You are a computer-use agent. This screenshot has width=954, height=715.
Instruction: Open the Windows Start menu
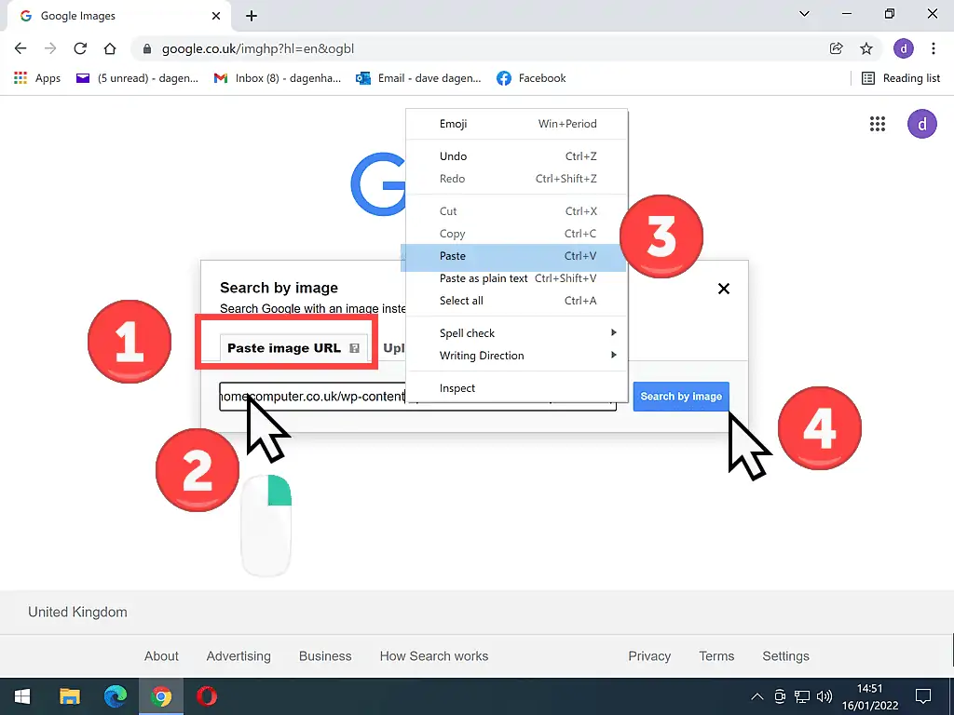pyautogui.click(x=21, y=696)
